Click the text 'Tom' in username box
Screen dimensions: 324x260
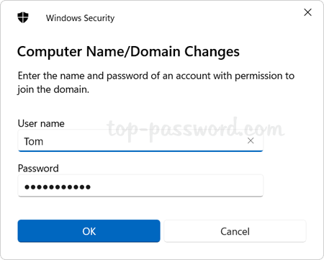[34, 141]
